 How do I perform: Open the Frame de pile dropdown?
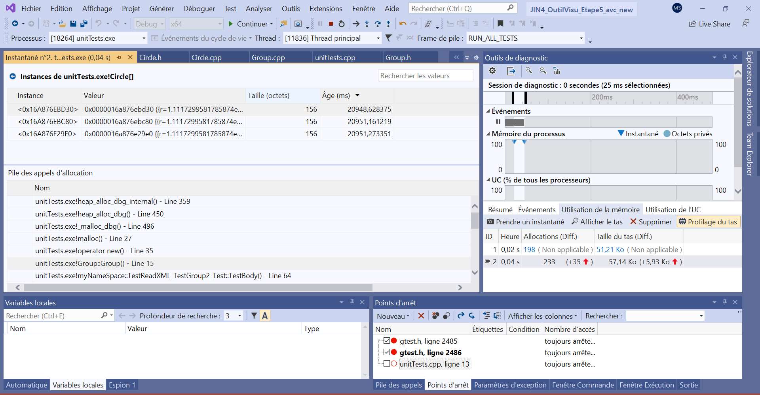pyautogui.click(x=581, y=38)
